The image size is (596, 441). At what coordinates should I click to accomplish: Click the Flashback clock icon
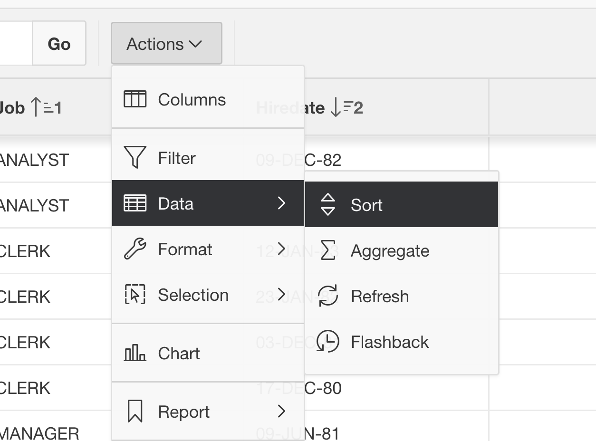(x=328, y=341)
